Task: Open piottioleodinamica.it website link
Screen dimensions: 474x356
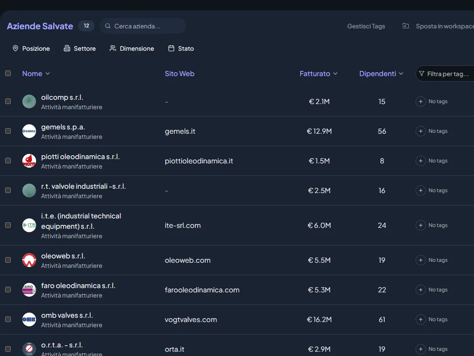Action: click(x=199, y=161)
